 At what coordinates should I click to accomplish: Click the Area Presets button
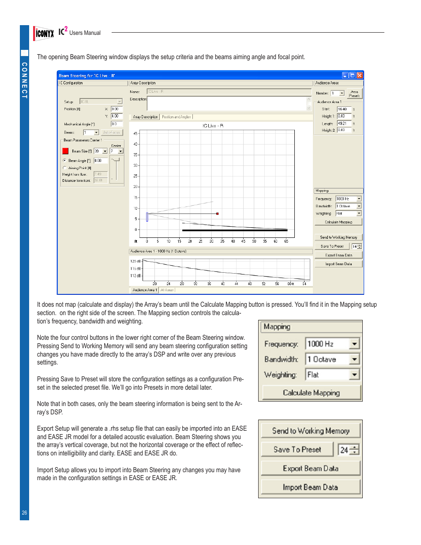[x=354, y=94]
